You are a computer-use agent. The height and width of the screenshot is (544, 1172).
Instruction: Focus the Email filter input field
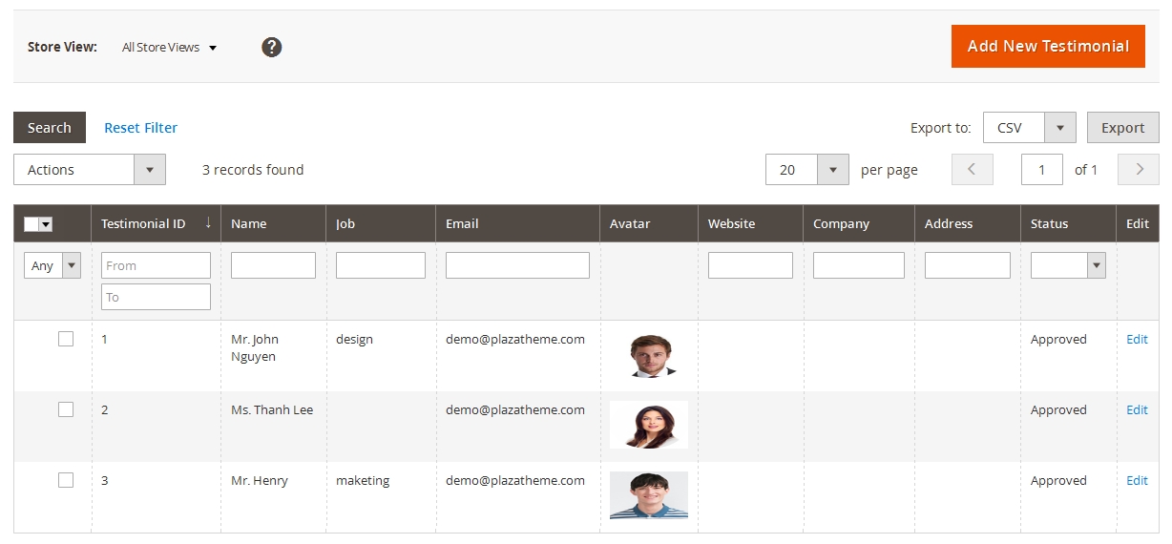pos(517,265)
